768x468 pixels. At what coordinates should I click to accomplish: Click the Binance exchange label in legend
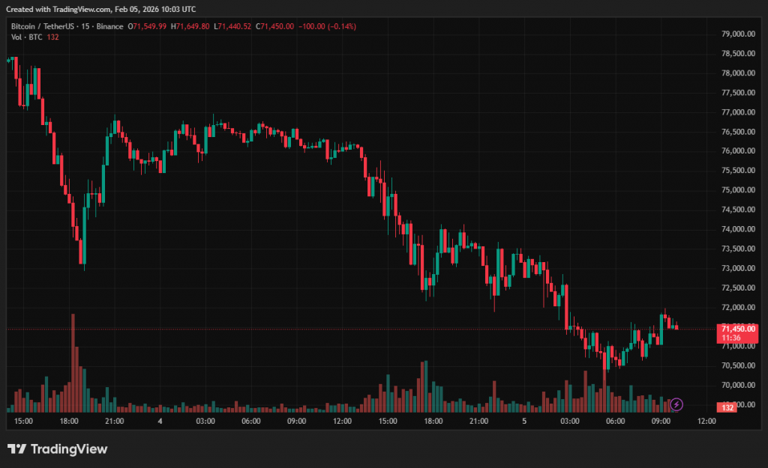(110, 26)
